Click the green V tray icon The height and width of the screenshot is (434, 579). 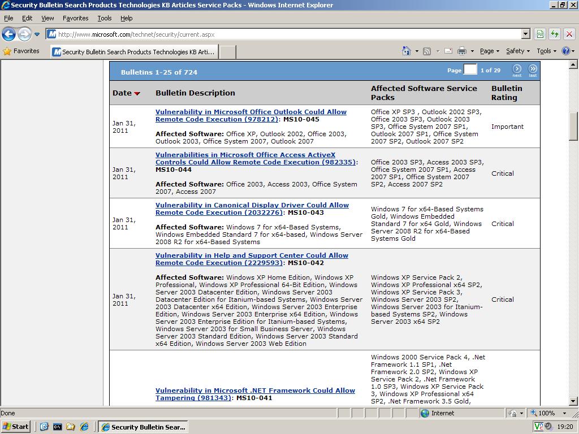539,427
